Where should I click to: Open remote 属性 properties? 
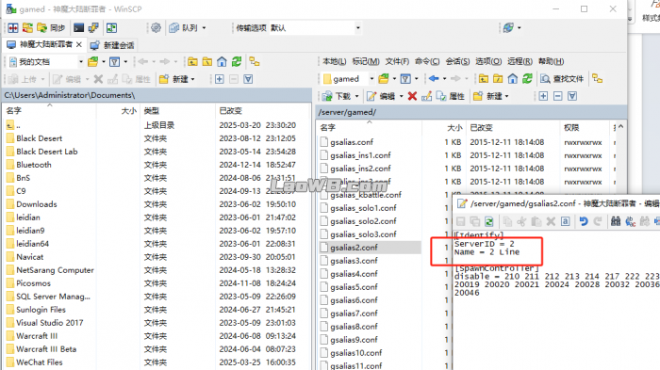pos(450,96)
